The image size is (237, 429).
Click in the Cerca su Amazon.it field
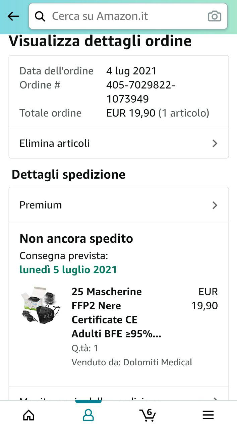click(x=128, y=16)
